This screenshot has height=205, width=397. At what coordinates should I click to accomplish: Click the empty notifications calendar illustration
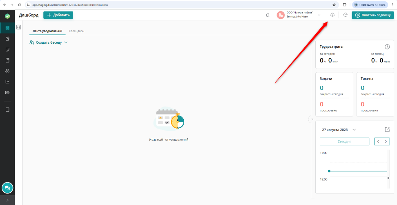click(x=169, y=119)
